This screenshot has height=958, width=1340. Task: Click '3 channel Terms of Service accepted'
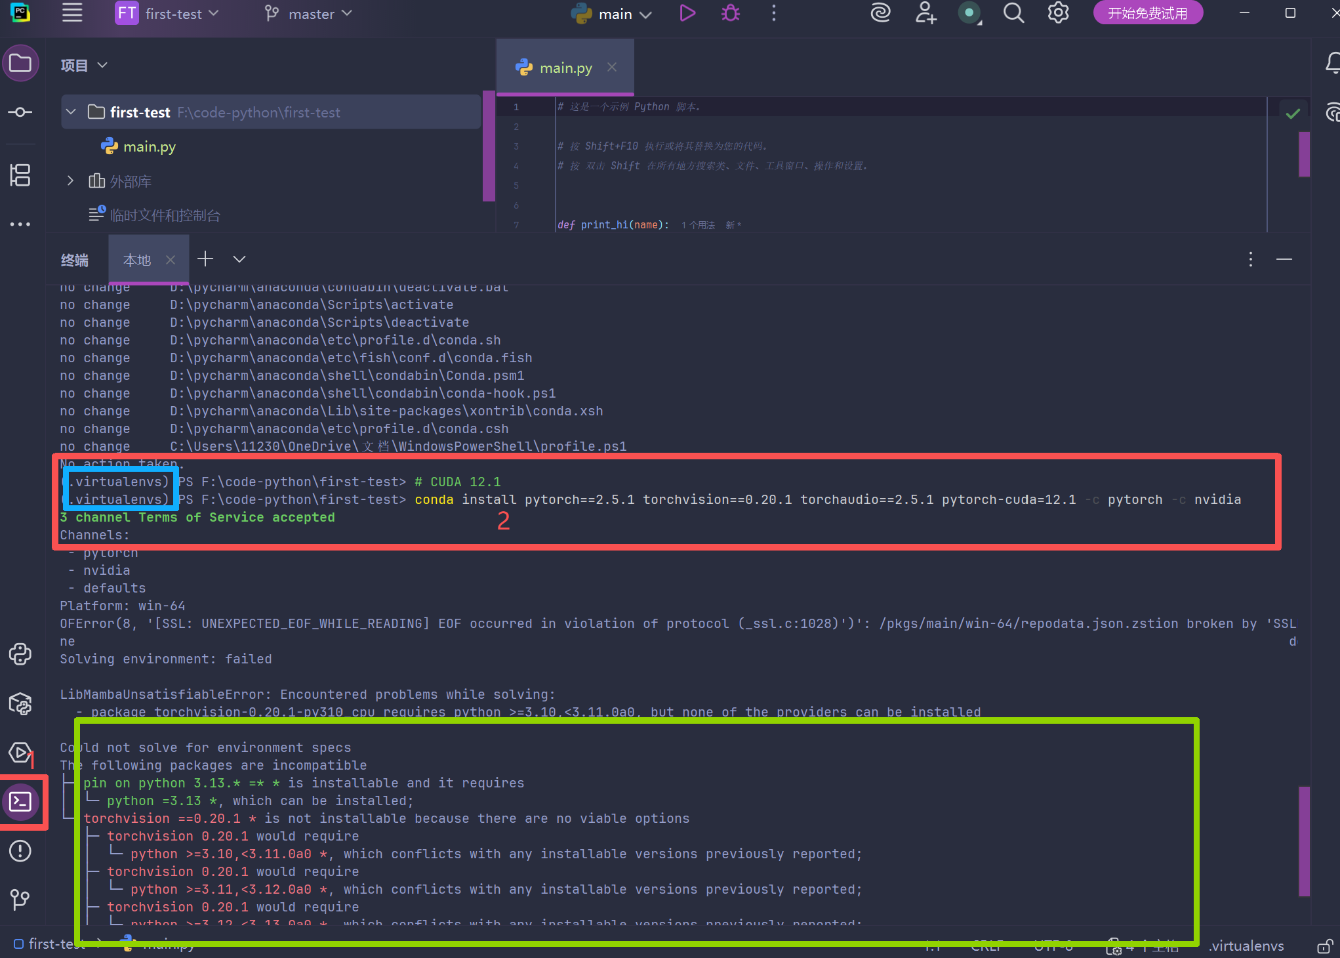tap(197, 518)
